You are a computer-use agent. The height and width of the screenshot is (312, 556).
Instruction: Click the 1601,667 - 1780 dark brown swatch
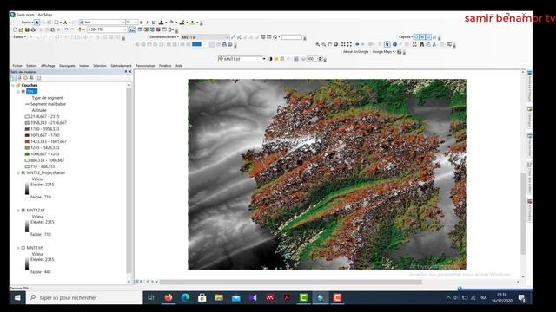click(27, 135)
